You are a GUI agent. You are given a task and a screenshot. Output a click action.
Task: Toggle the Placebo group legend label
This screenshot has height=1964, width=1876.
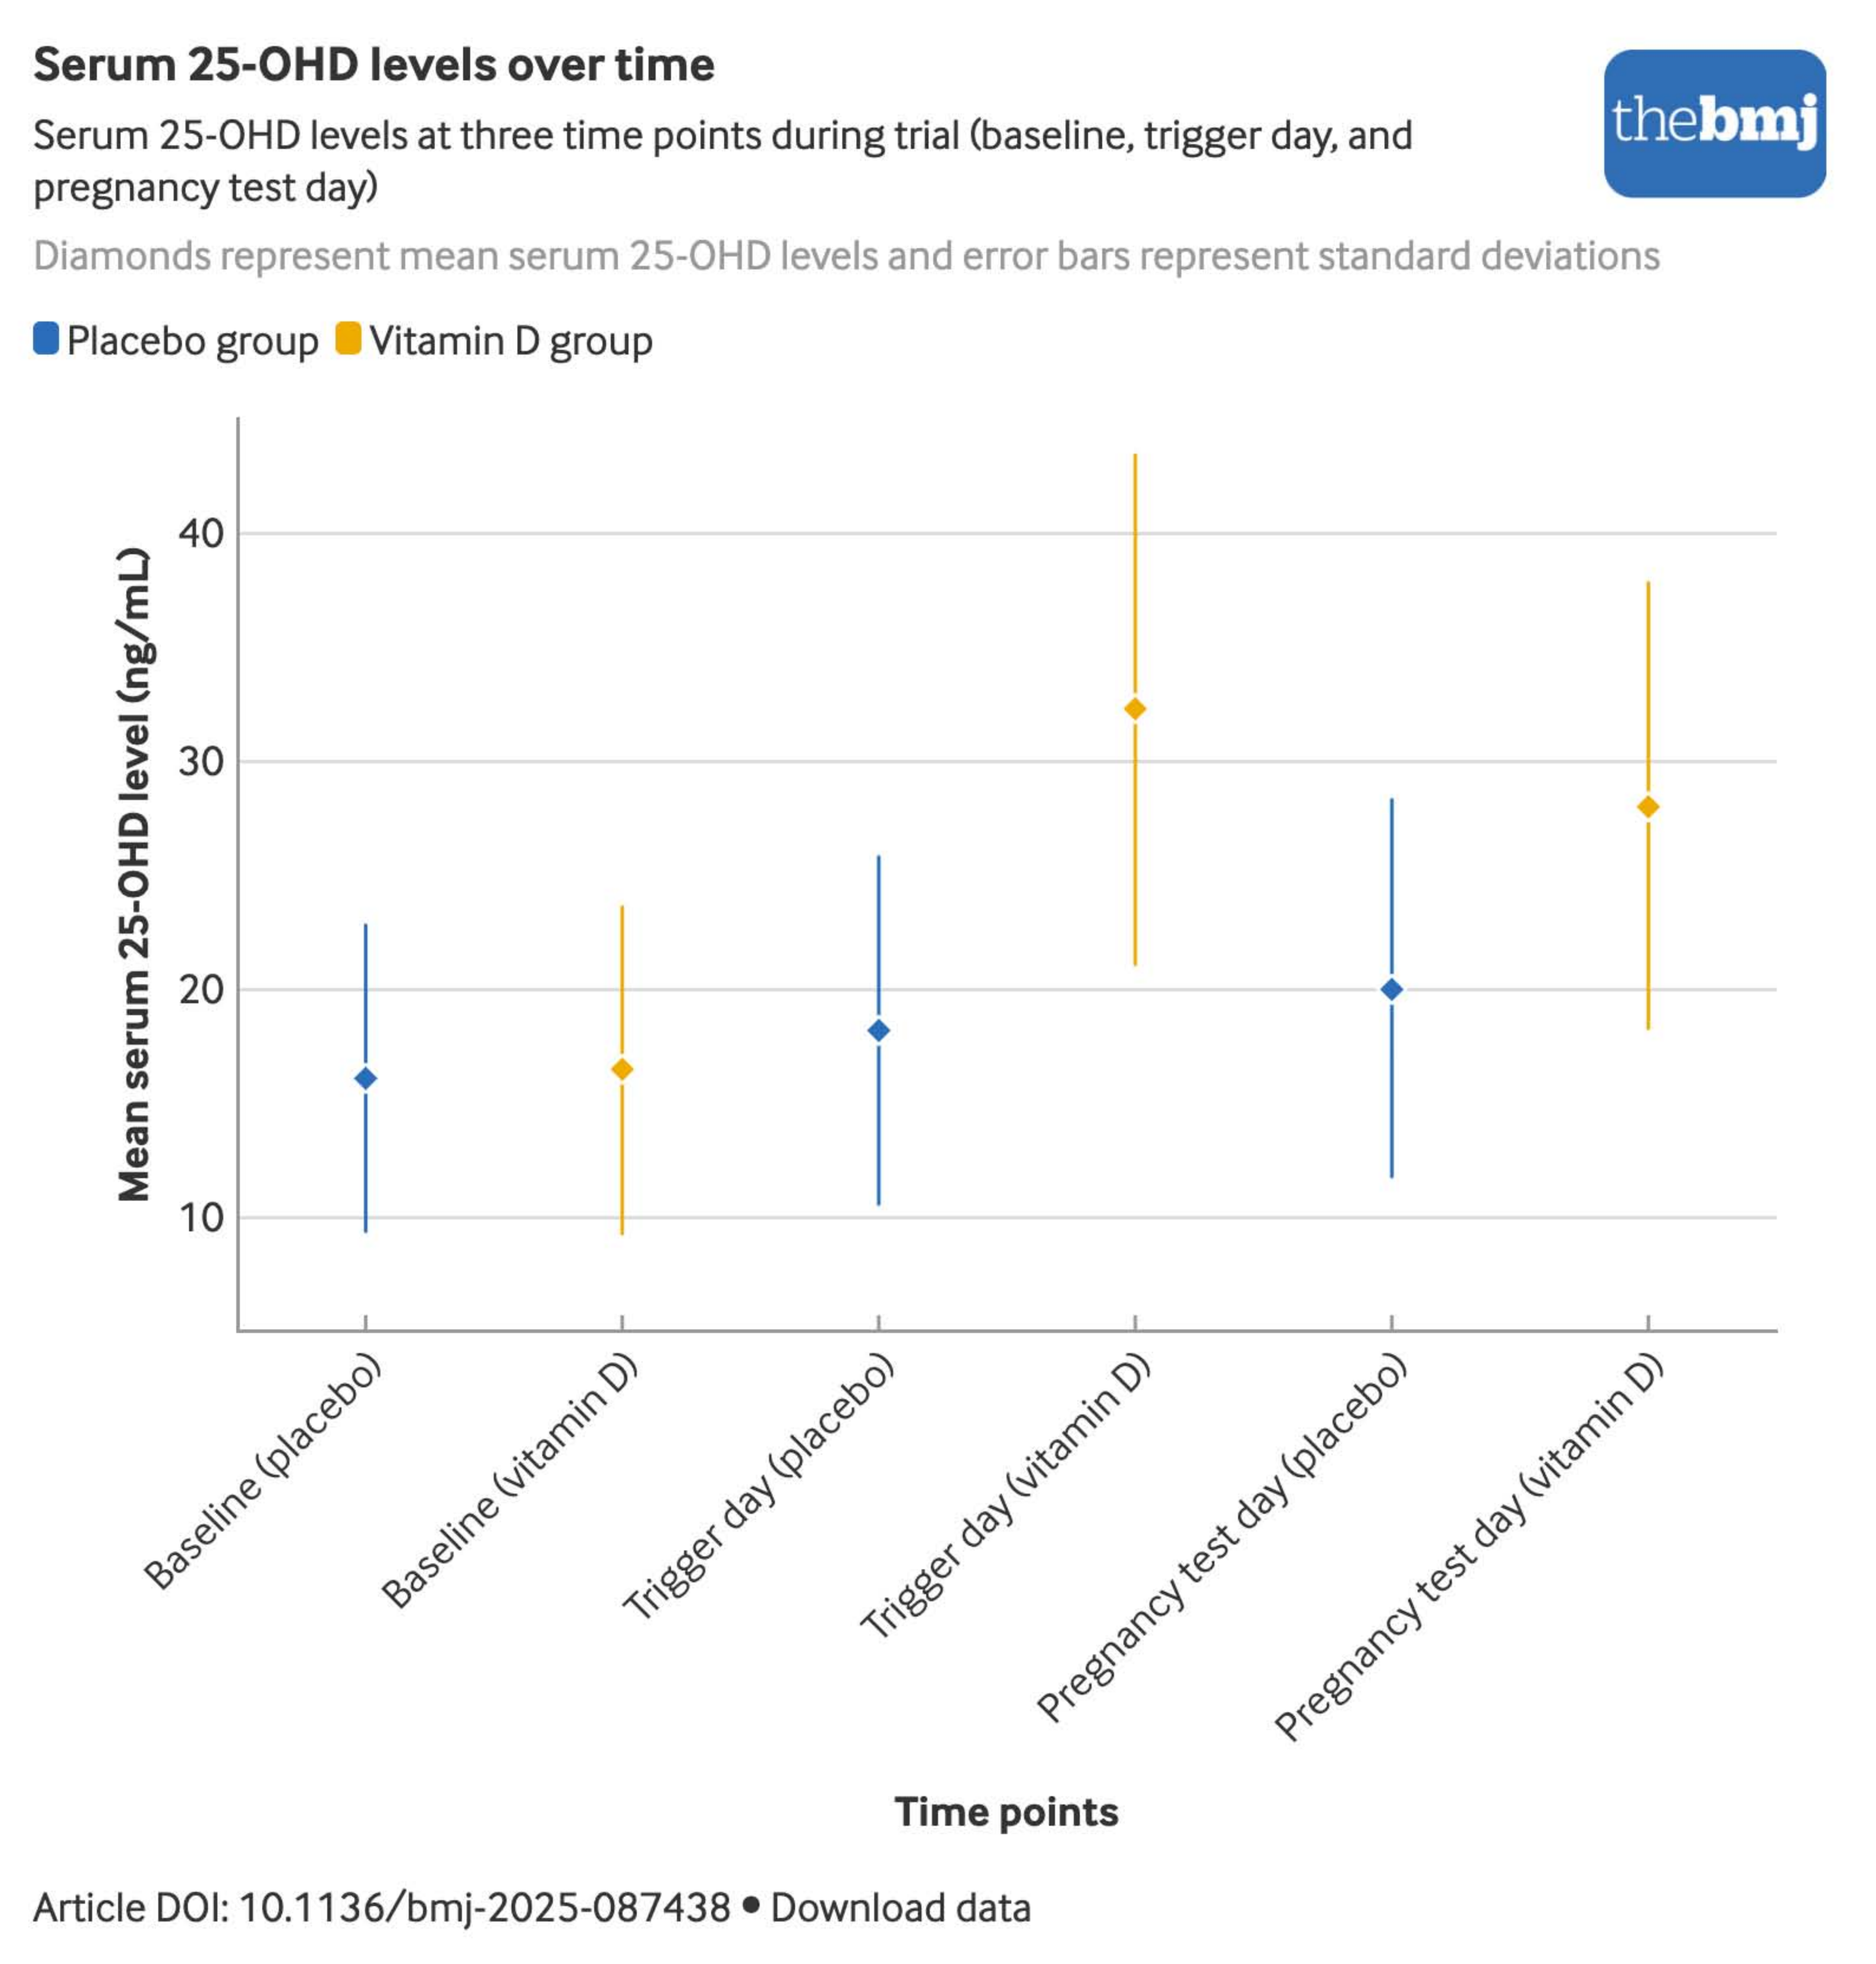(192, 341)
